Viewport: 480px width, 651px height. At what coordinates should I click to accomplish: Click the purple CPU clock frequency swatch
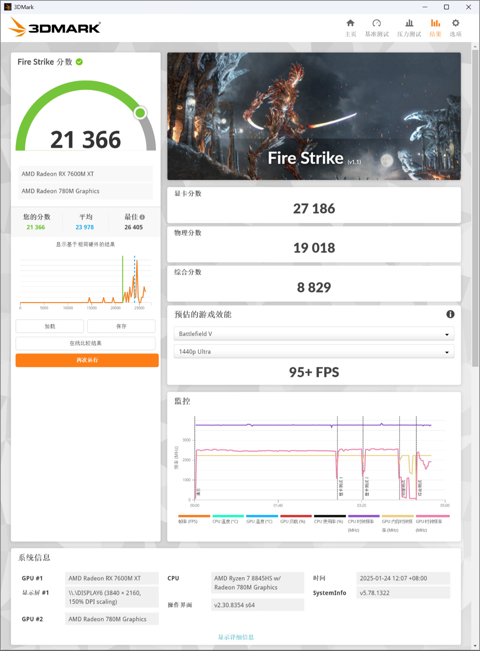point(363,516)
